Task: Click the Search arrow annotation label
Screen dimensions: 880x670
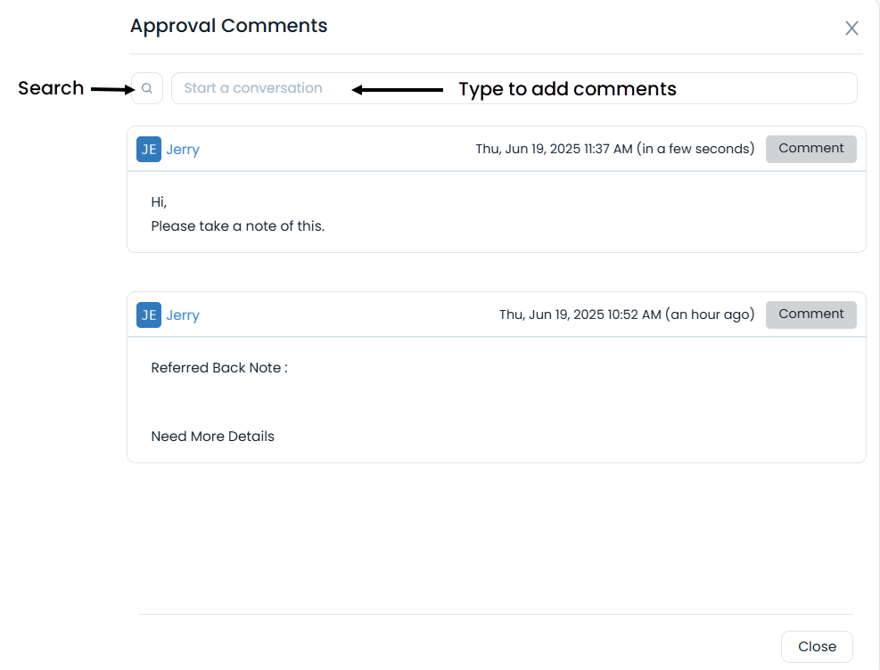Action: pyautogui.click(x=51, y=87)
